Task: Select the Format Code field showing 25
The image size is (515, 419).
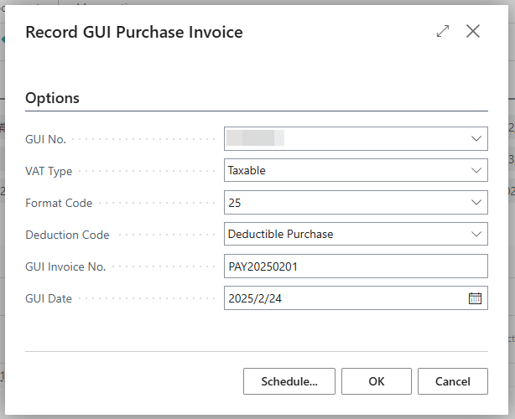Action: pos(356,203)
